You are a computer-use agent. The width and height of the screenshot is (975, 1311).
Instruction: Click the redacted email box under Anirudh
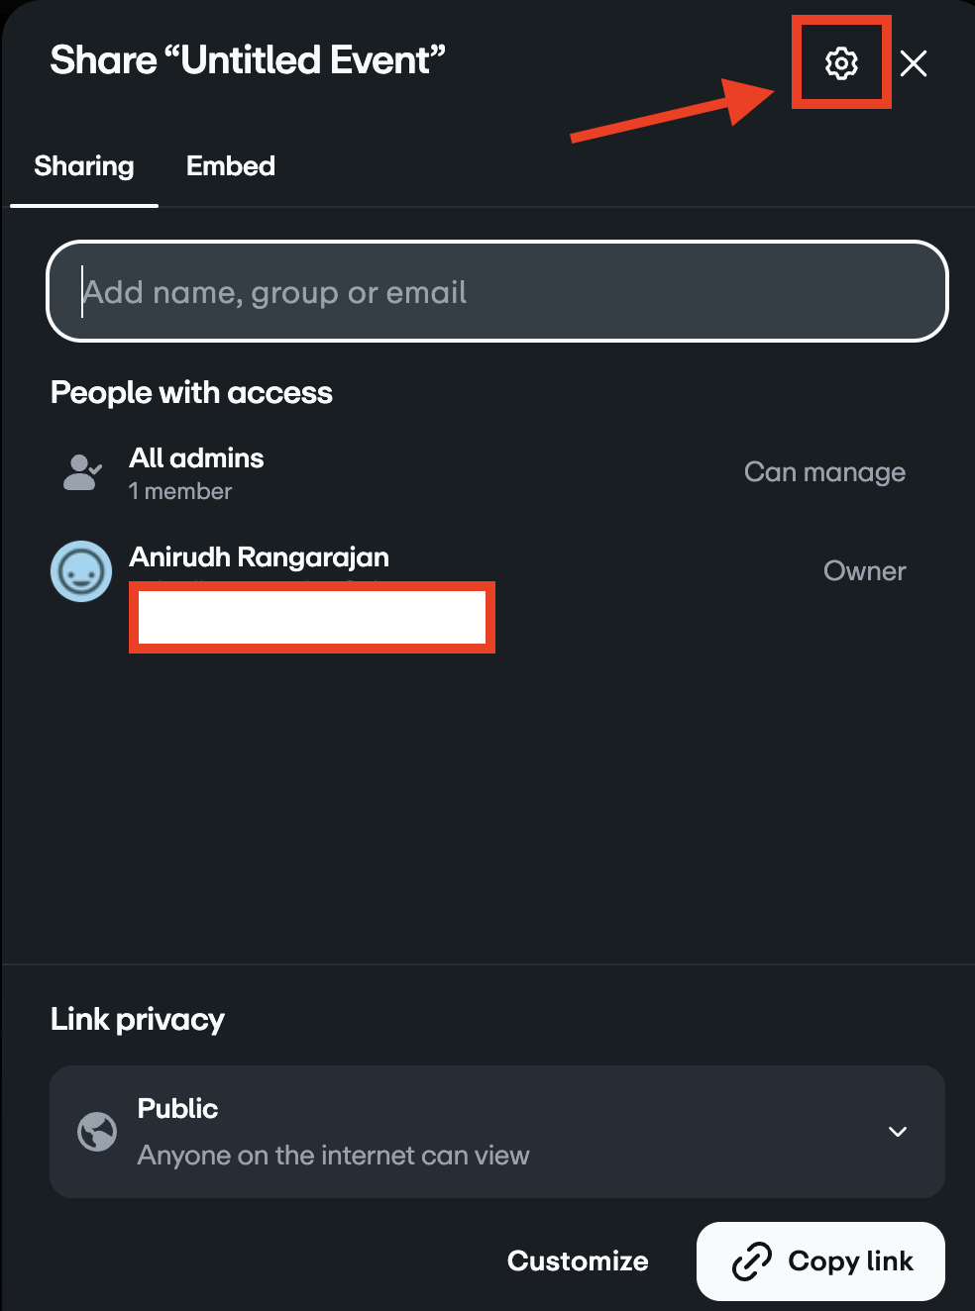[x=312, y=617]
